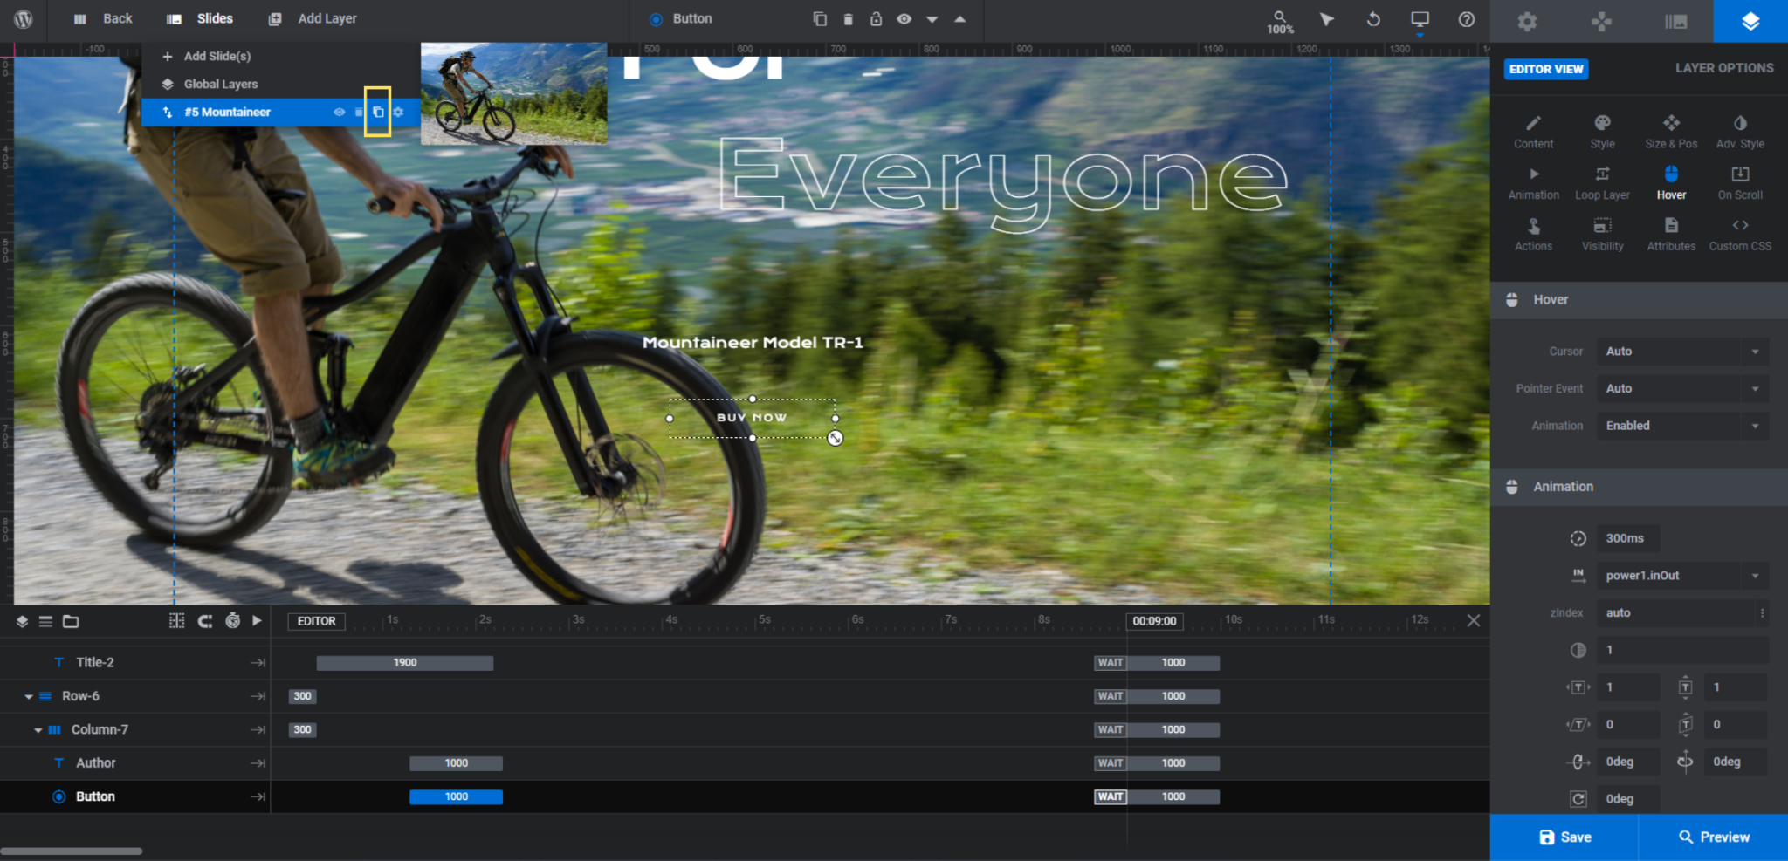Open the Style layer option
The image size is (1788, 861).
click(1602, 132)
